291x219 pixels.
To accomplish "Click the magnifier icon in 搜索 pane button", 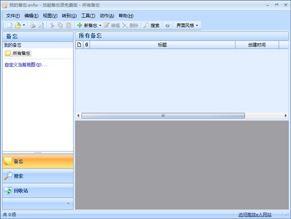I will pyautogui.click(x=8, y=176).
